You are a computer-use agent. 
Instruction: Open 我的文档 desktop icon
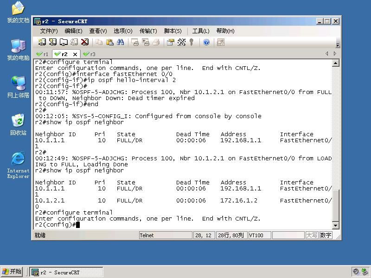pos(18,13)
